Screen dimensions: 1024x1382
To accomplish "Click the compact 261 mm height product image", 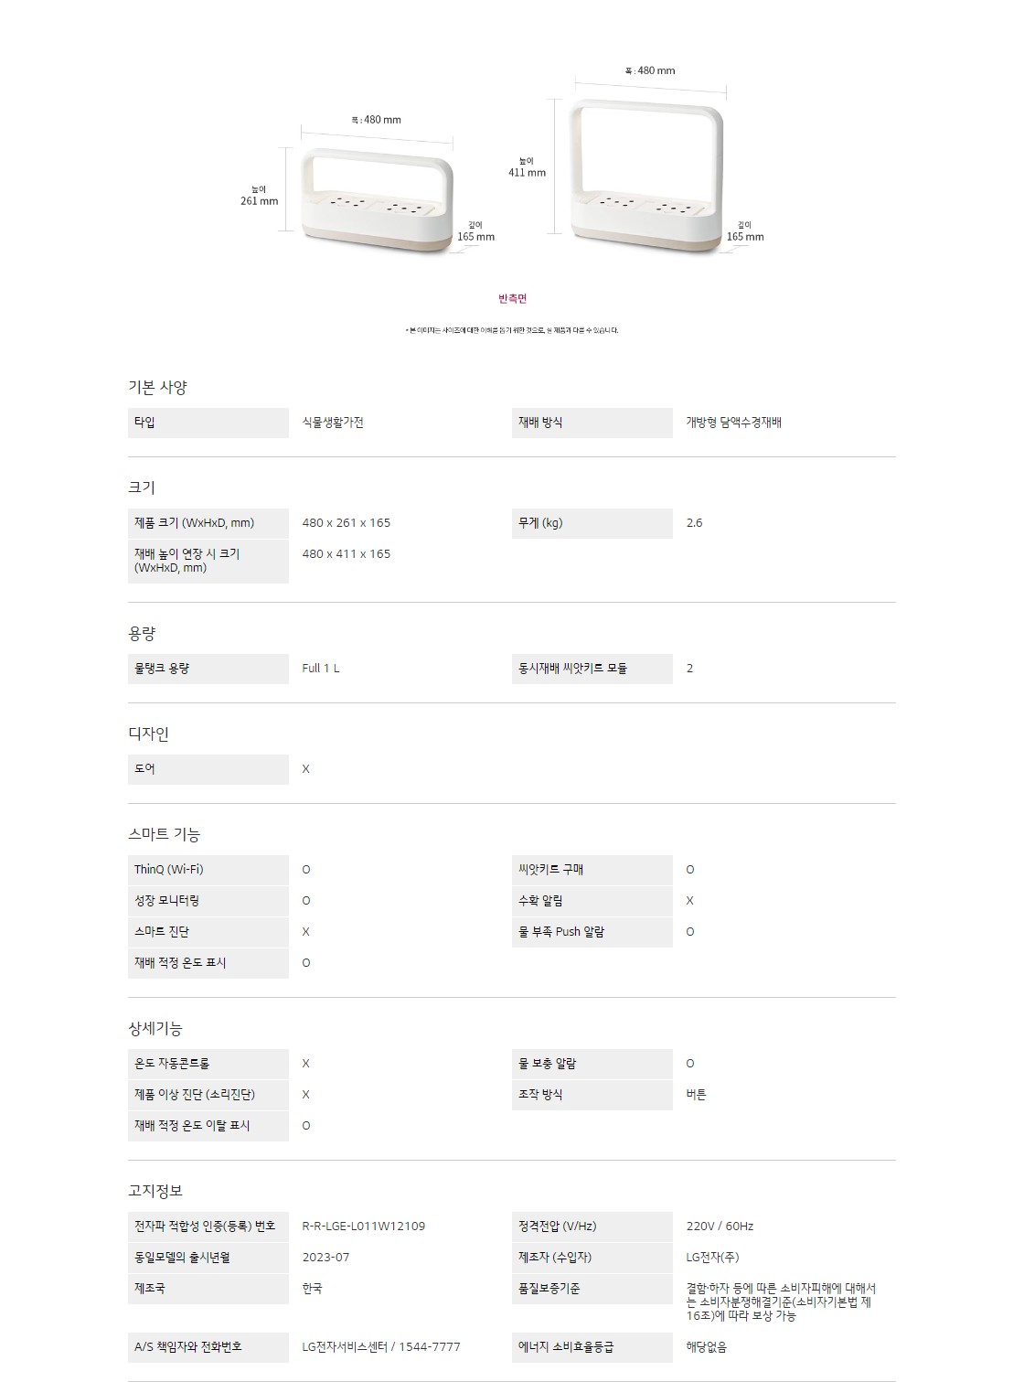I will pyautogui.click(x=376, y=201).
